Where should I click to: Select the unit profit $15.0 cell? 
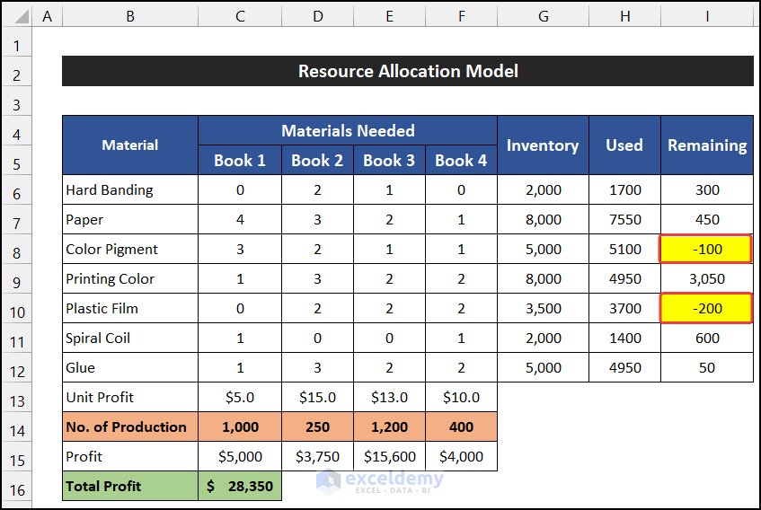click(317, 397)
